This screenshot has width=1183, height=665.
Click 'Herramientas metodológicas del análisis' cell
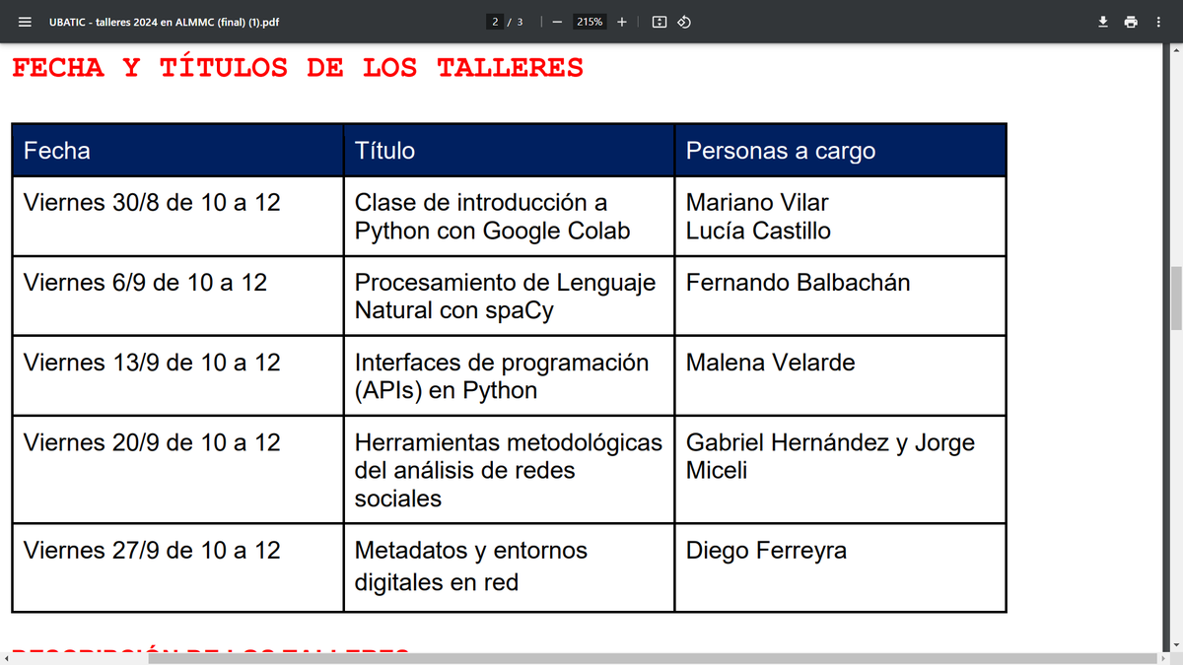pos(509,470)
